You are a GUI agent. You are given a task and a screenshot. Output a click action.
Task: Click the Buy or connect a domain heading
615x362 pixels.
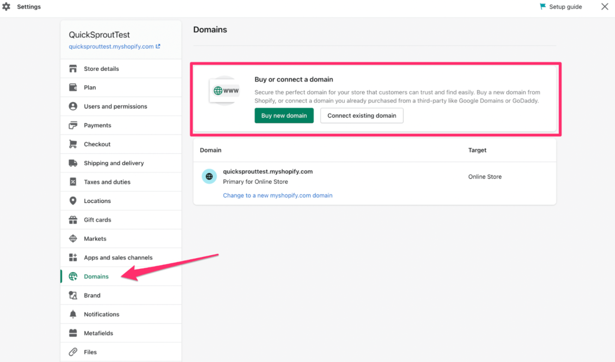(x=294, y=79)
